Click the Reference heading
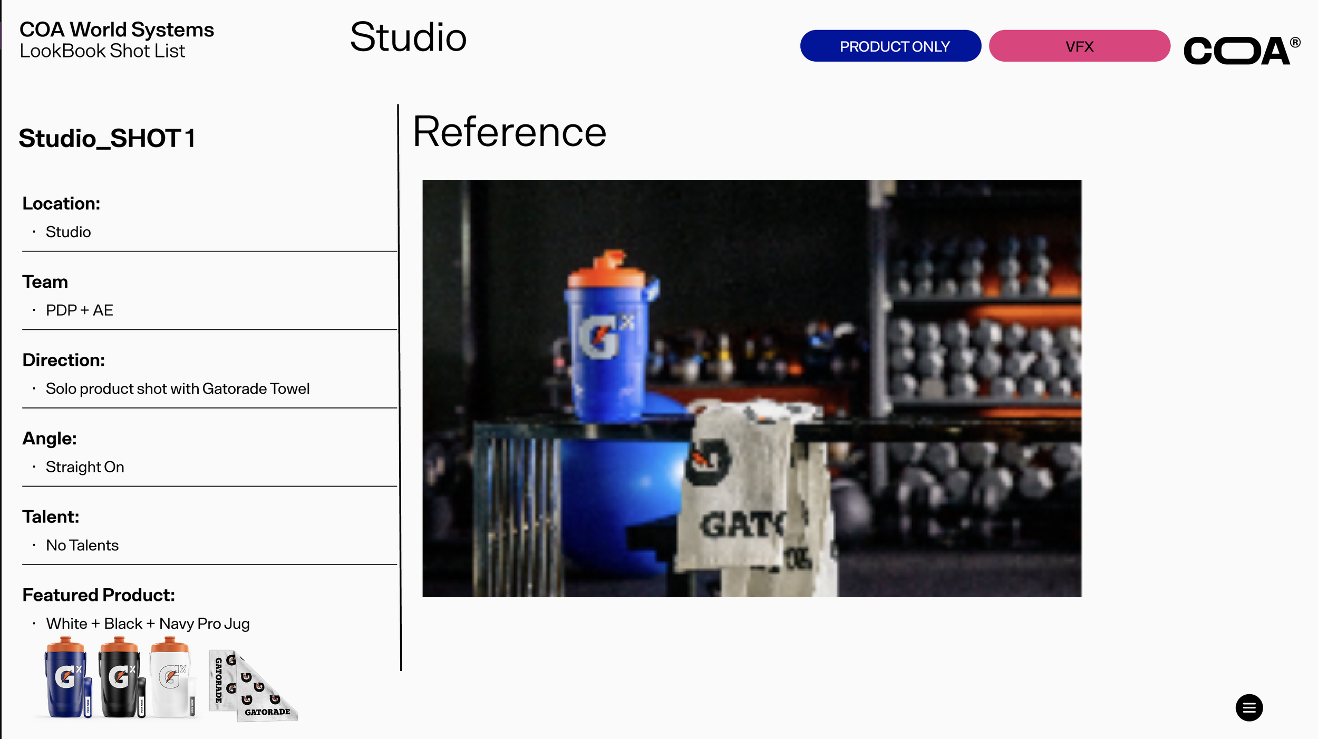1318x739 pixels. [509, 132]
